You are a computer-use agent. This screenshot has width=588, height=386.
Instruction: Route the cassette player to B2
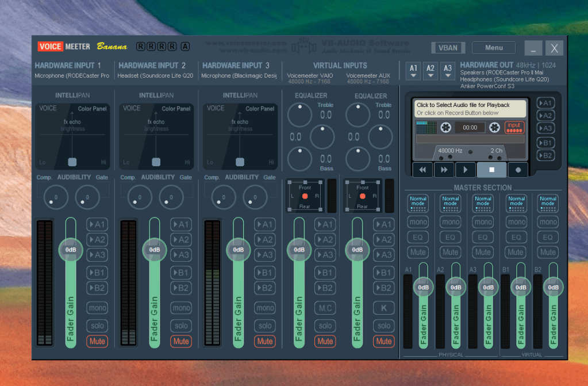point(545,155)
